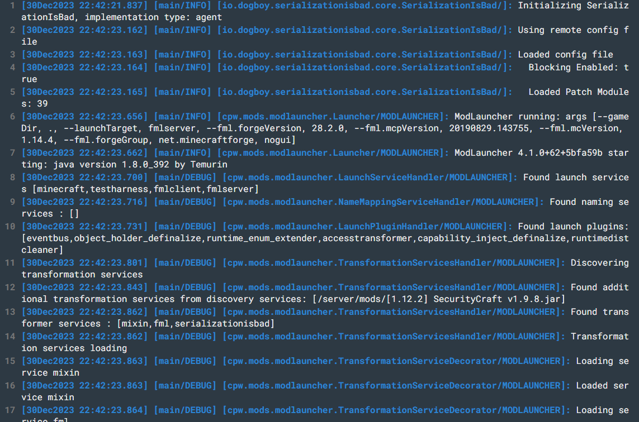Click the 'Loaded config file' message
639x422 pixels.
tap(565, 55)
